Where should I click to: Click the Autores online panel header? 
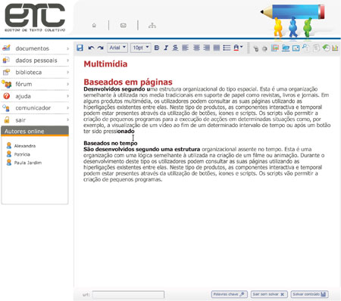coord(35,131)
